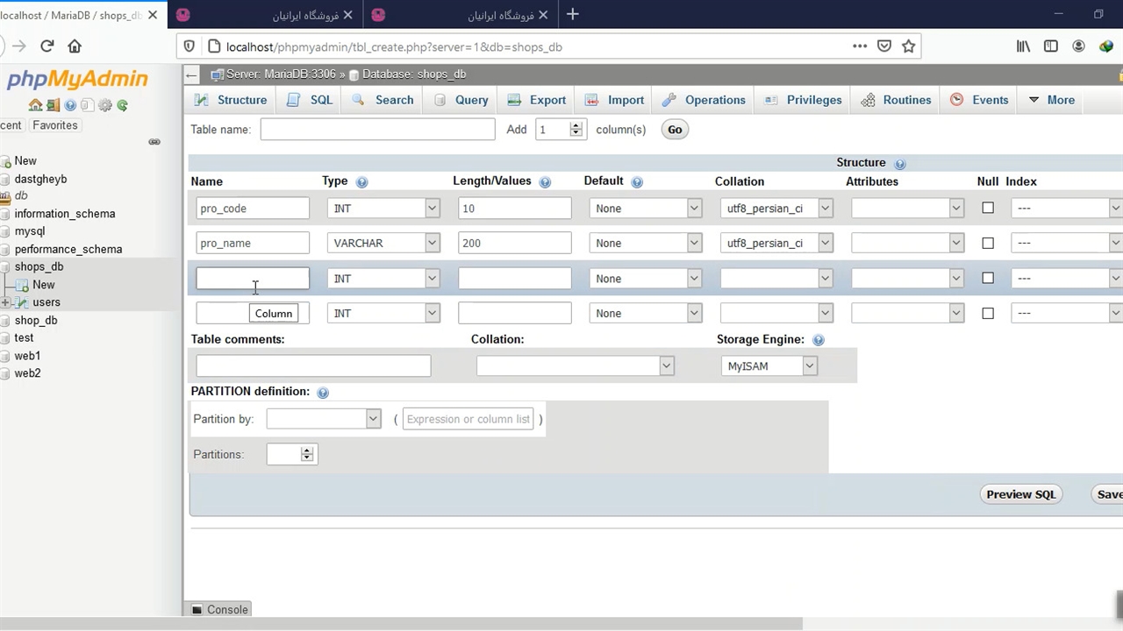The width and height of the screenshot is (1123, 631).
Task: Click the Storage Engine help icon
Action: [x=819, y=340]
